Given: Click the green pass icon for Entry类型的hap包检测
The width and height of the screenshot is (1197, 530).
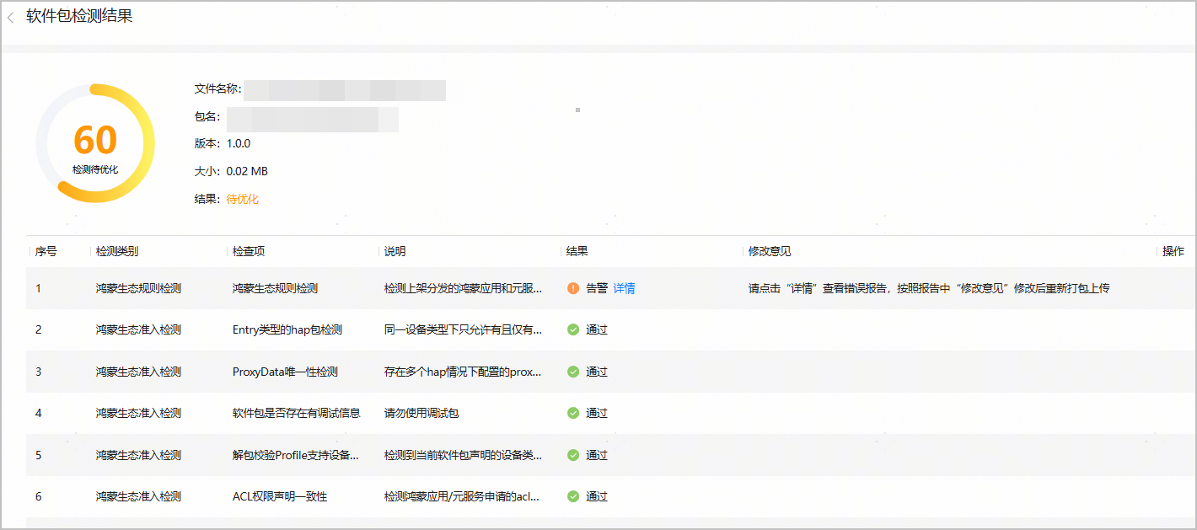Looking at the screenshot, I should 573,329.
